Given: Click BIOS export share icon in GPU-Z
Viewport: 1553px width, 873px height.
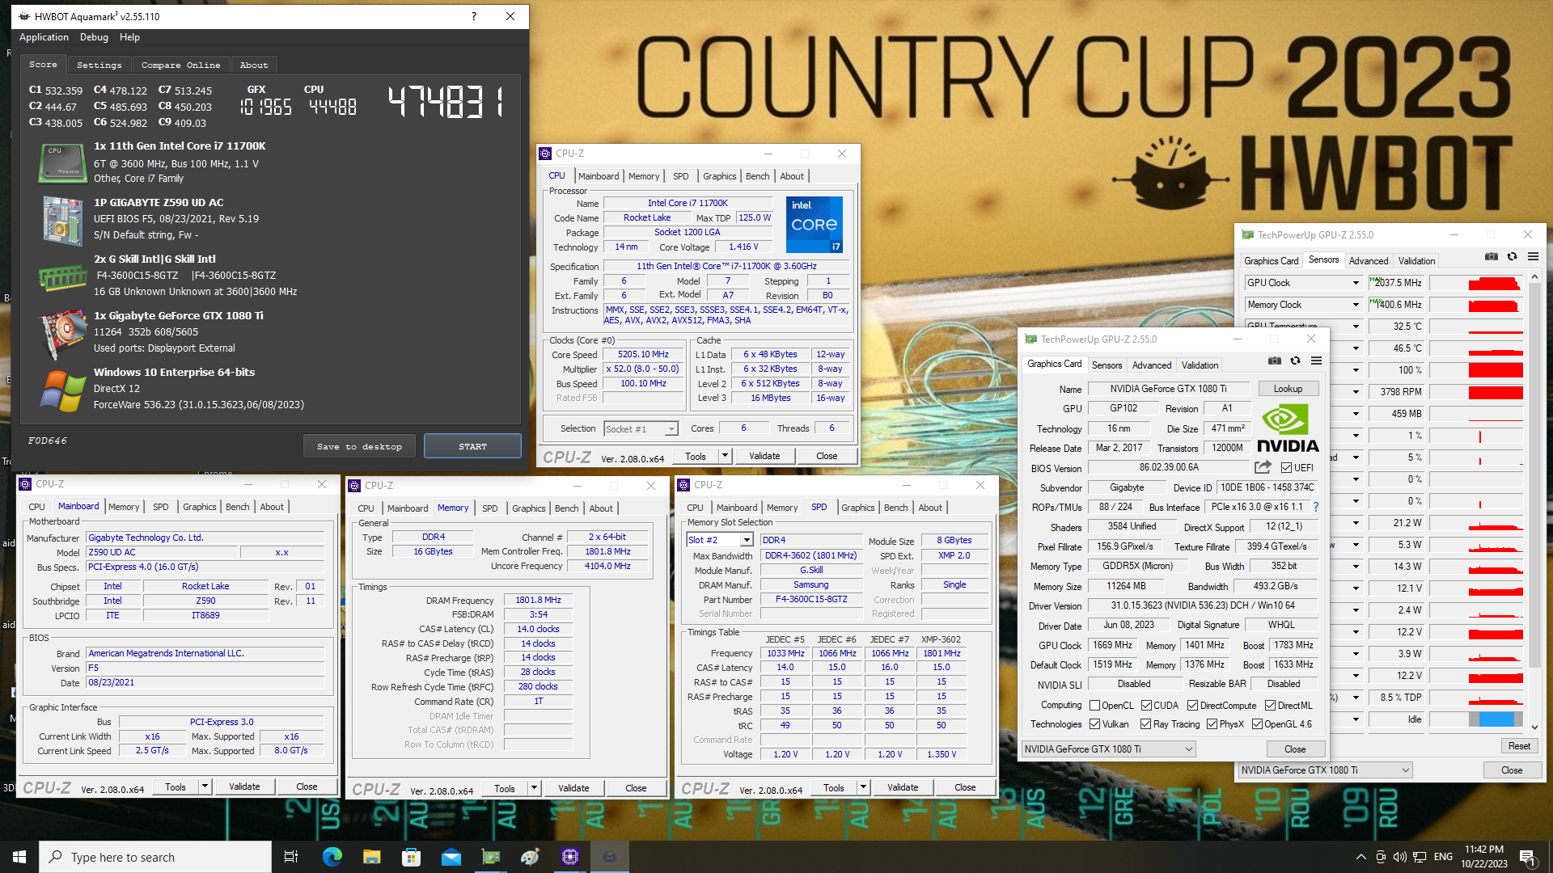Looking at the screenshot, I should click(1263, 467).
